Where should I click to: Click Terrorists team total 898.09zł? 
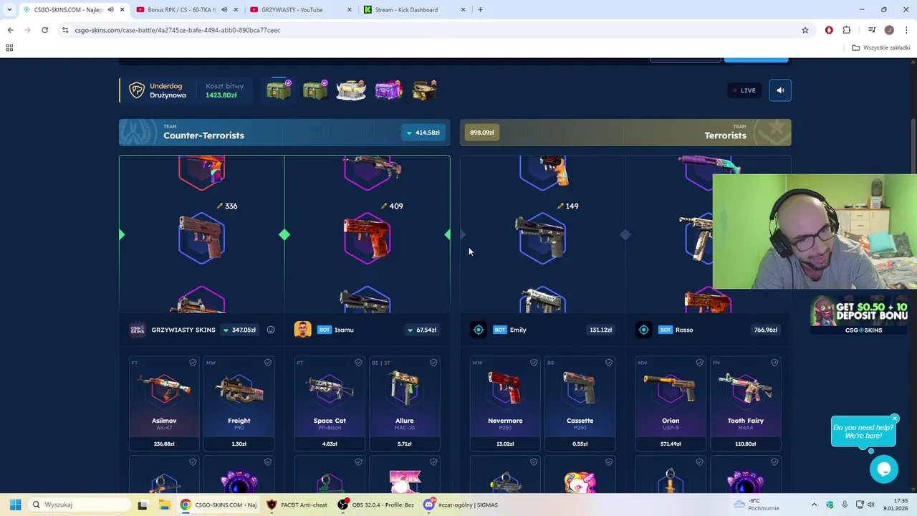pos(482,133)
